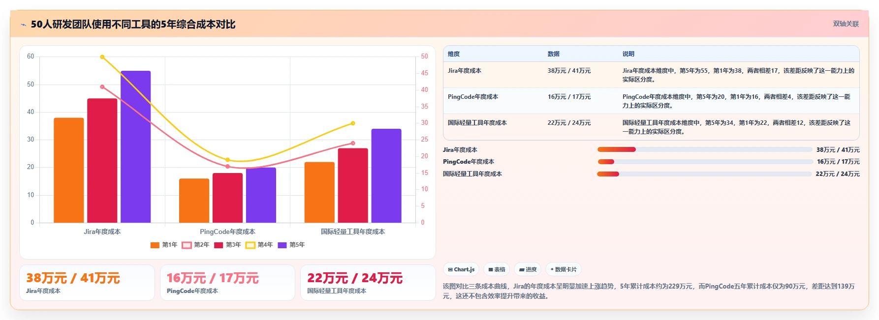
Task: Click the PingCode description cell mentioning 两者相差4
Action: point(738,101)
